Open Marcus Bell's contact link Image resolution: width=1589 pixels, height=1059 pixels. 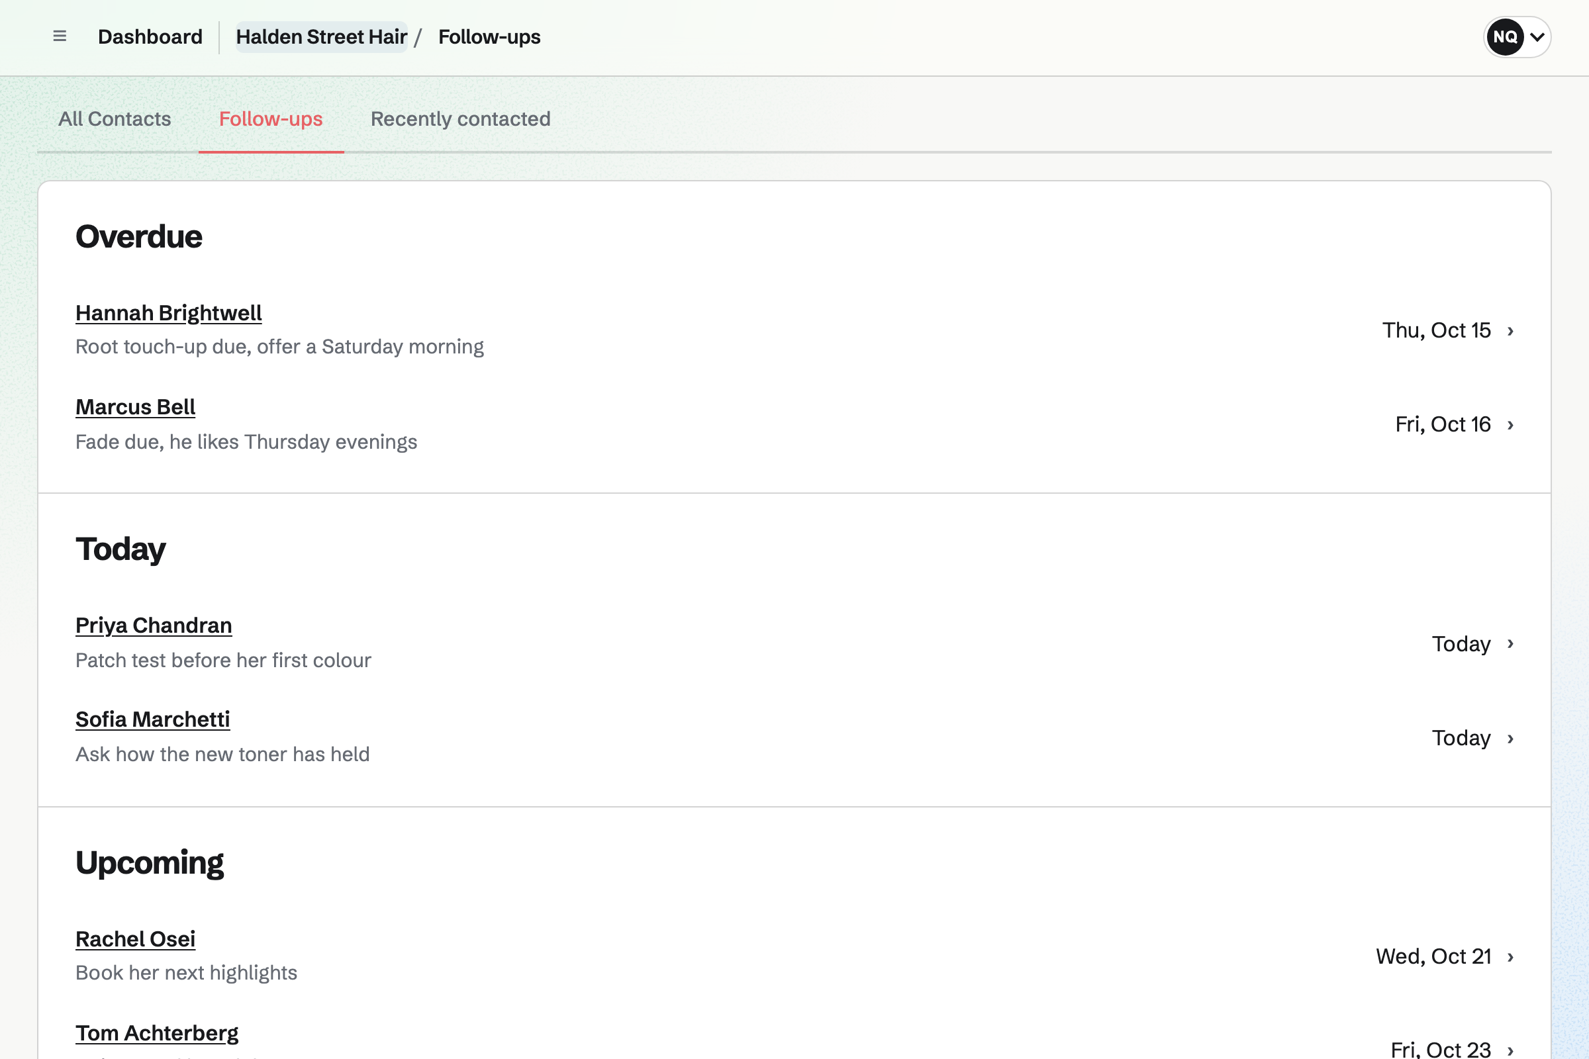135,407
